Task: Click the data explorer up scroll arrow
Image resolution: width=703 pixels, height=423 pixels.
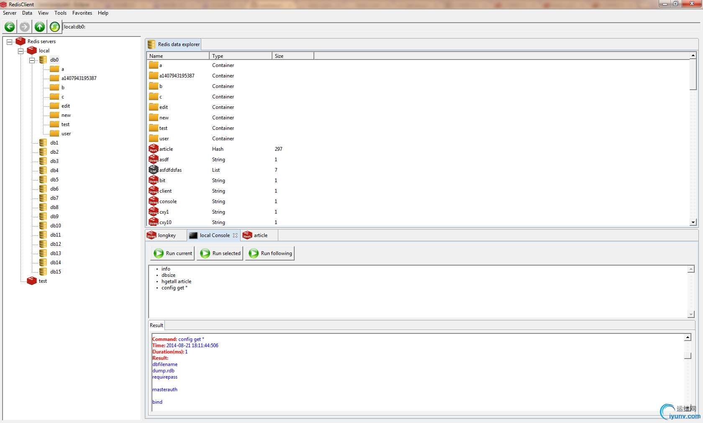Action: click(693, 55)
